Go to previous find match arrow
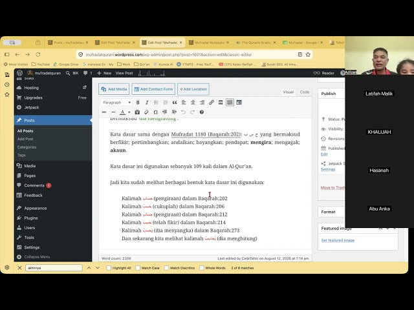The image size is (414, 310). point(89,268)
